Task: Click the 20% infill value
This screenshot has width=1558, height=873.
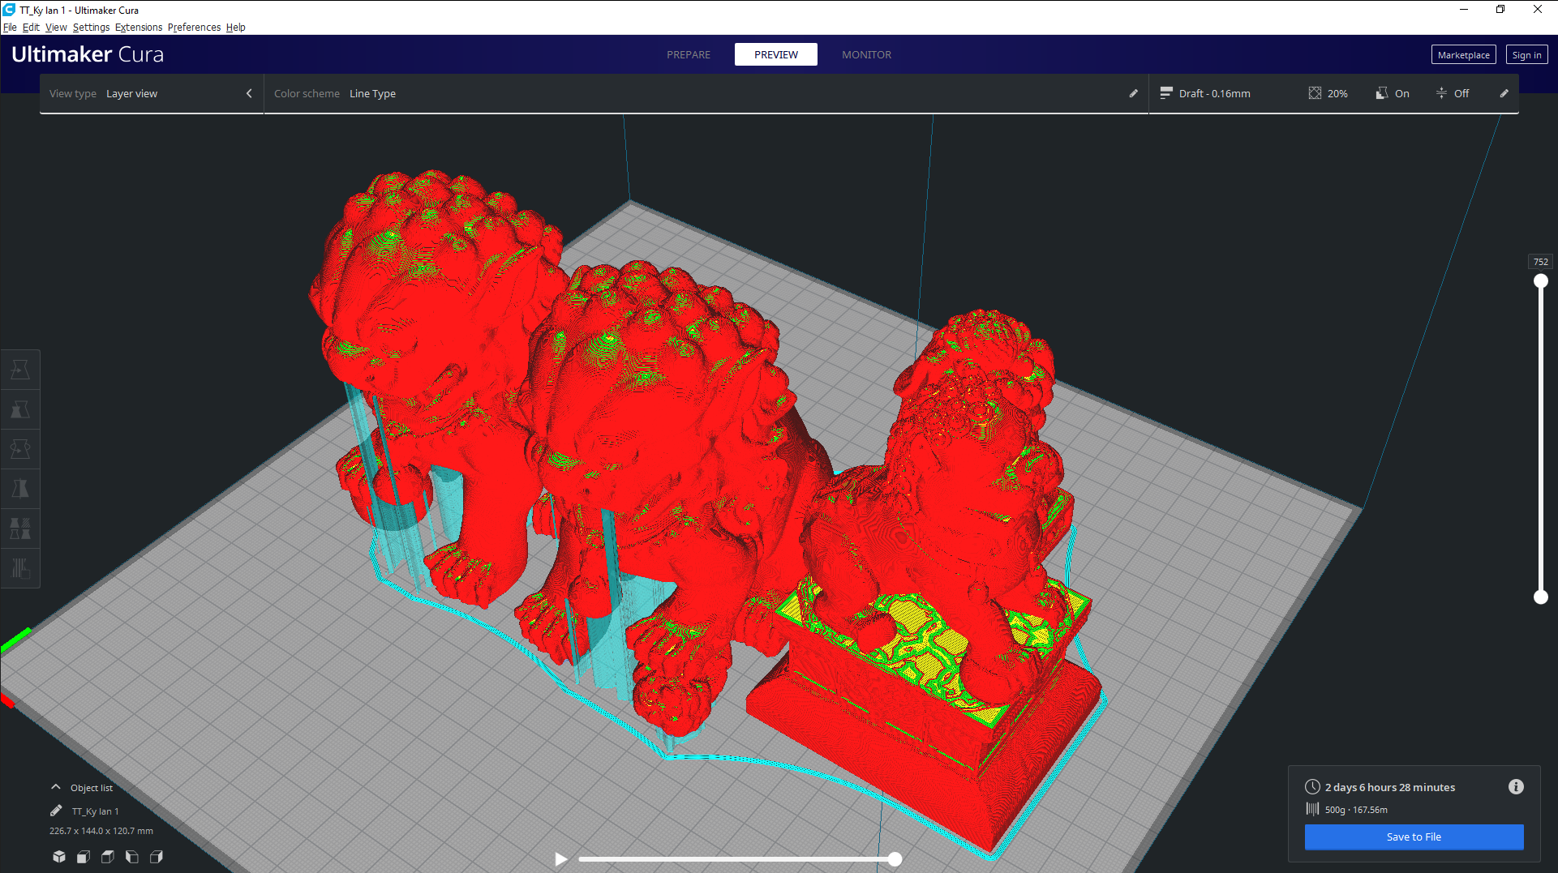Action: pos(1337,94)
